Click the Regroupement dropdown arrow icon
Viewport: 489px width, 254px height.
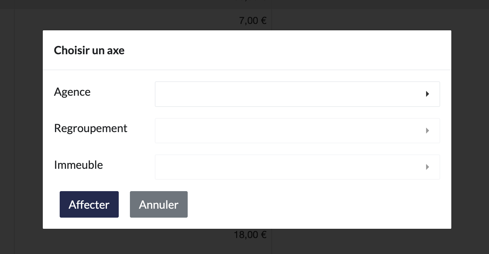click(427, 131)
